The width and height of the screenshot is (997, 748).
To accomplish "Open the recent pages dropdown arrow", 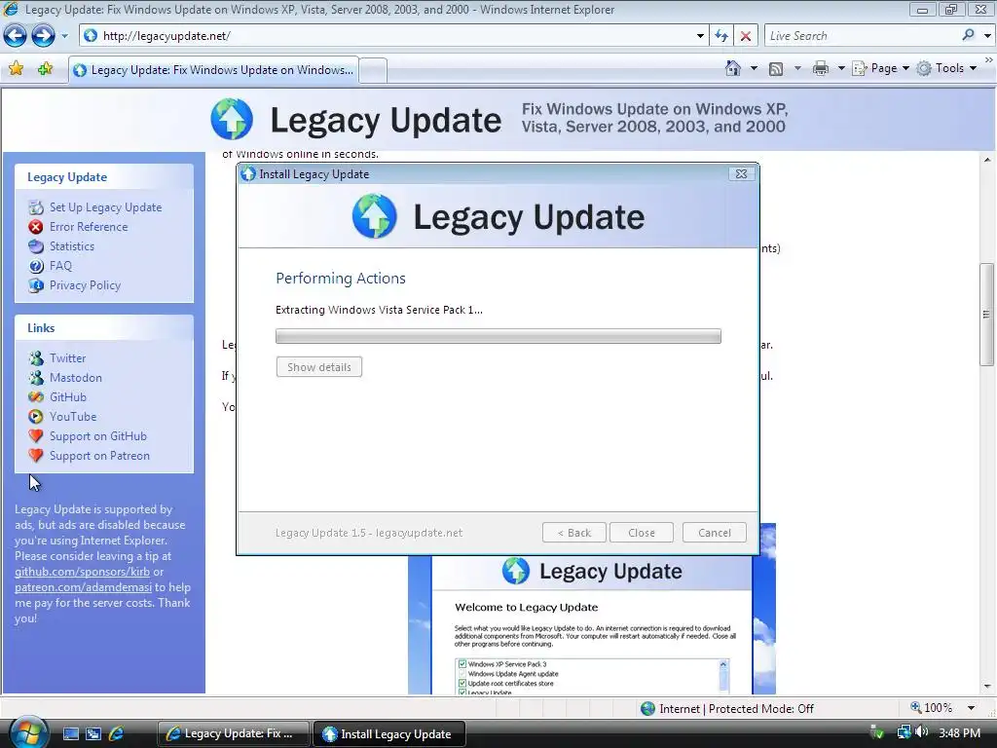I will pos(64,36).
